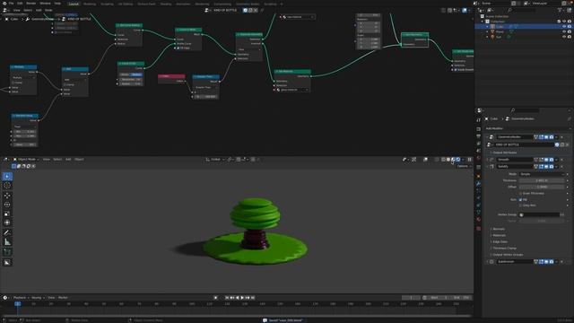Viewport: 574px width, 323px height.
Task: Click the Blender logo menu icon
Action: (4, 4)
